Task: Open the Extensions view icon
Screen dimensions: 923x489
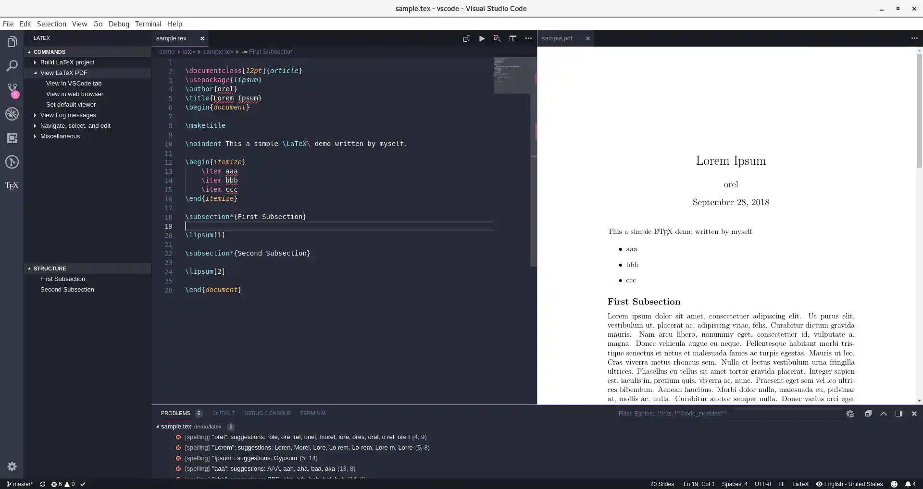Action: tap(12, 138)
